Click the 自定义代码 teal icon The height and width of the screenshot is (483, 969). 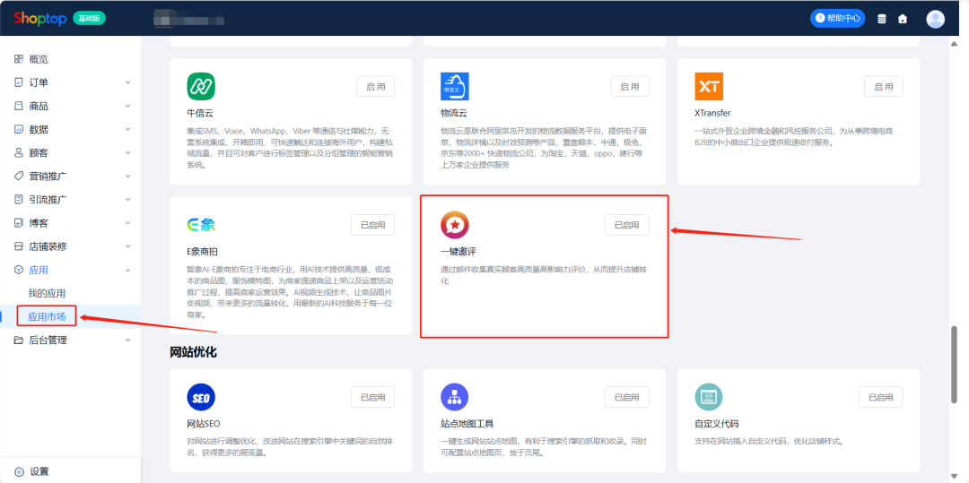coord(709,397)
